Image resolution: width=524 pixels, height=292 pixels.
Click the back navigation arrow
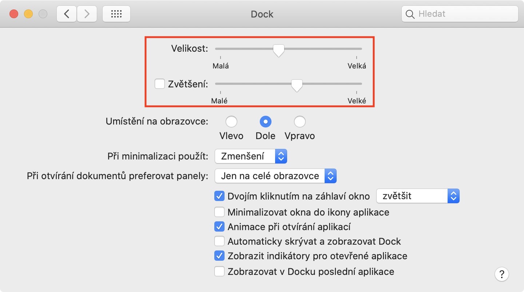coord(67,14)
